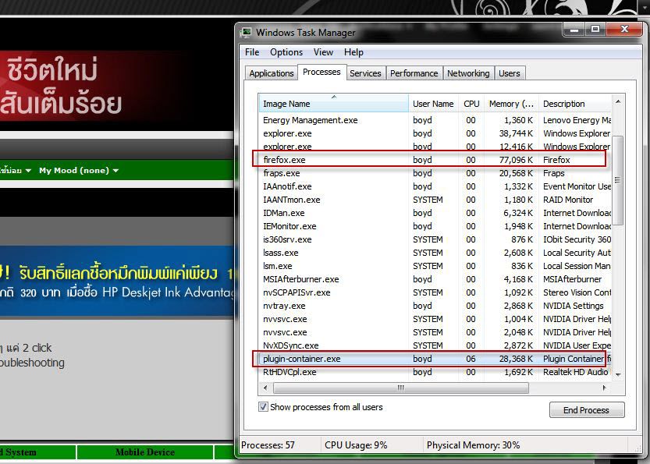
Task: Click scroll down arrow of process list
Action: coord(618,374)
